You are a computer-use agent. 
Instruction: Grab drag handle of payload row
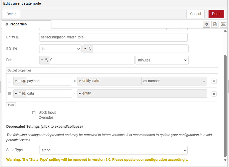tap(10, 81)
